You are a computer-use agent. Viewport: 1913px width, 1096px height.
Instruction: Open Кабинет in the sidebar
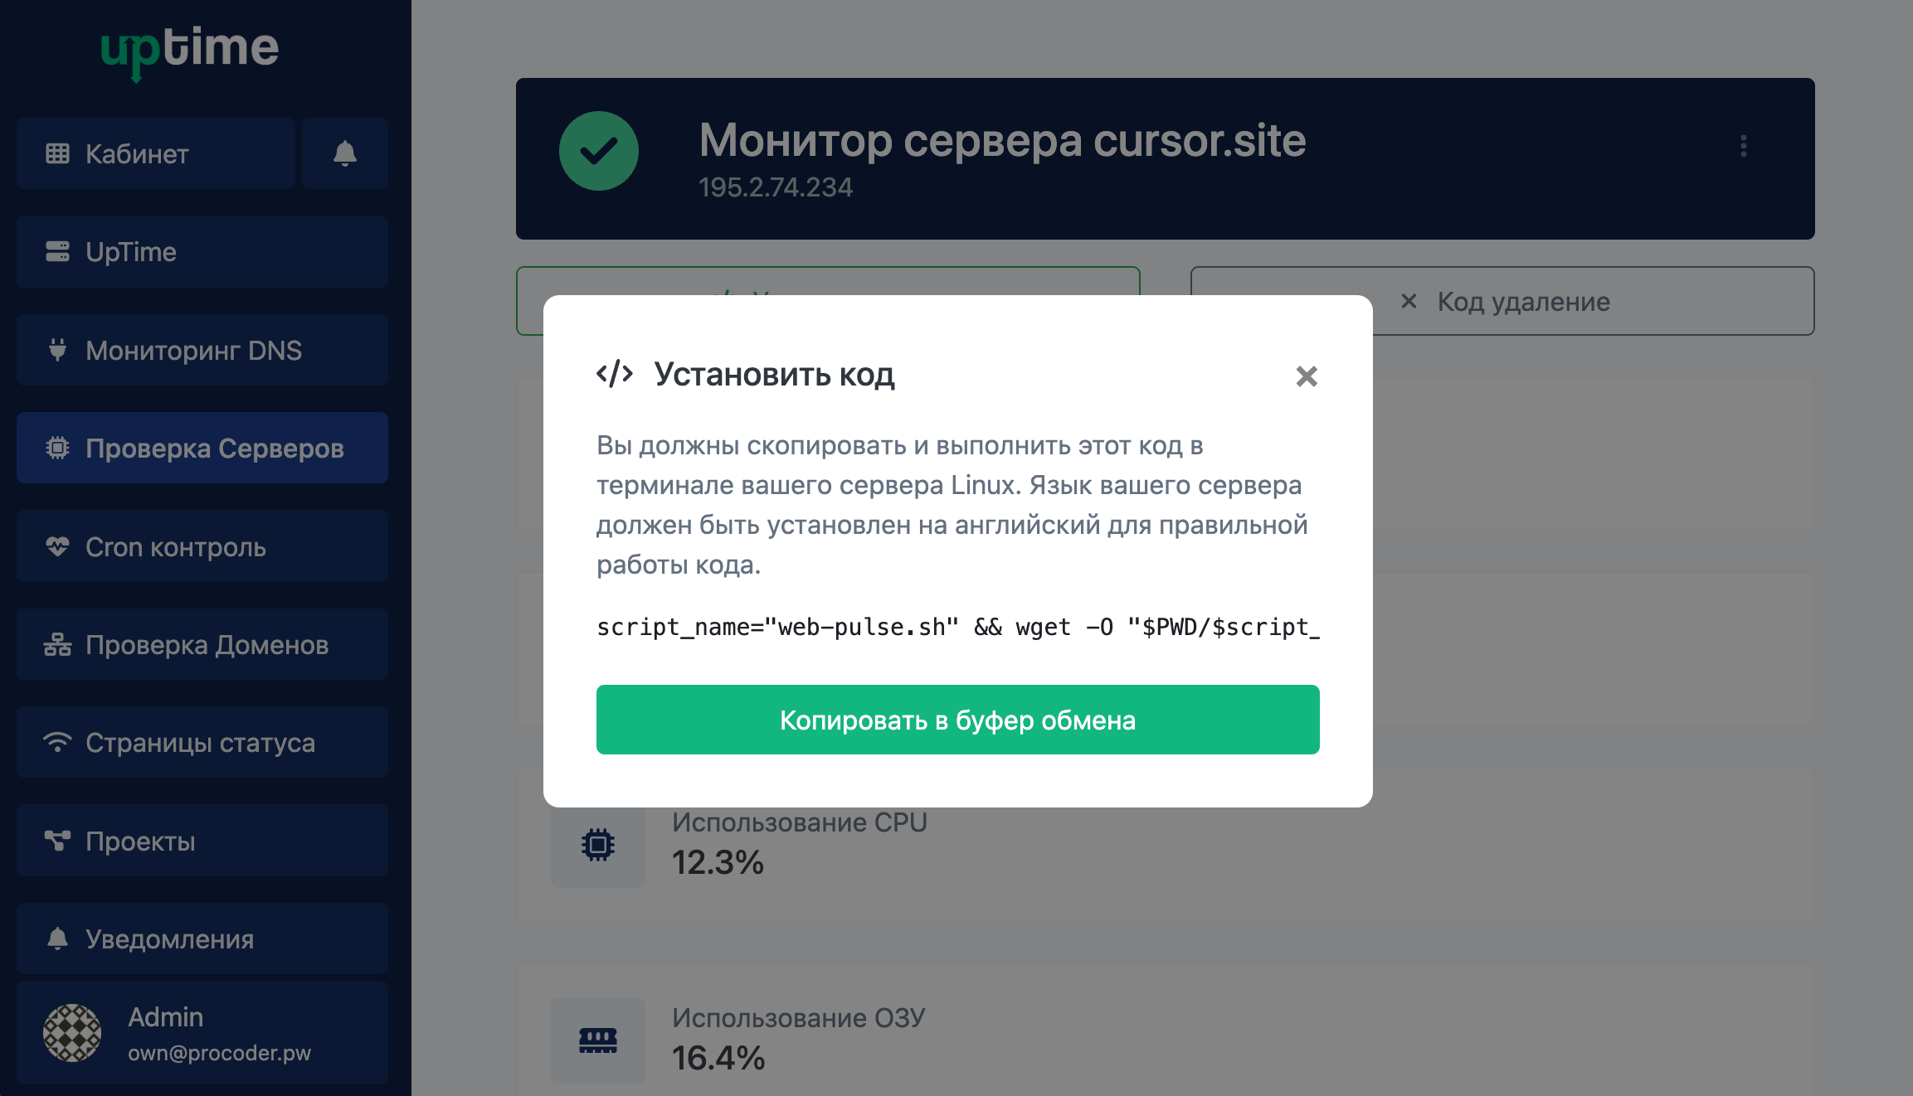[x=156, y=153]
